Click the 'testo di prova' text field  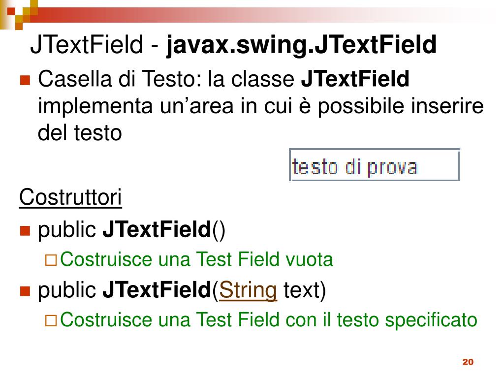click(374, 165)
